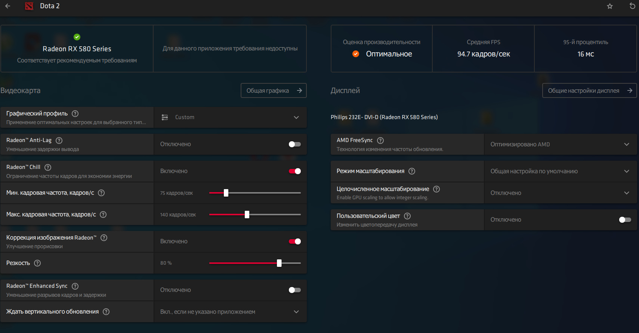This screenshot has height=333, width=639.
Task: Open help for Макс. кадровая частота
Action: (x=103, y=215)
